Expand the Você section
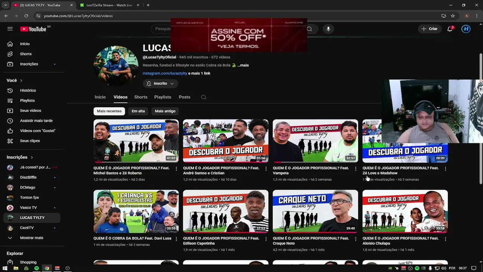 coord(15,80)
